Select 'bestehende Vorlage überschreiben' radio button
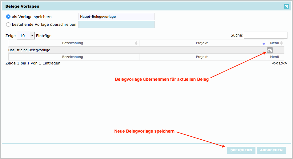Viewport: 293px width, 159px height. (x=8, y=25)
